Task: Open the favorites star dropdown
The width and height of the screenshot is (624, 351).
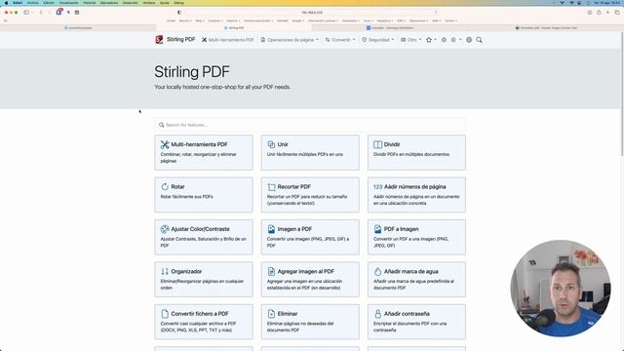Action: click(x=431, y=40)
